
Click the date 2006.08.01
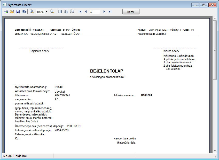pos(74,126)
